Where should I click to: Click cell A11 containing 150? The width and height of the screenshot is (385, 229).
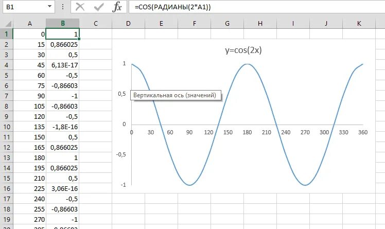click(x=29, y=137)
